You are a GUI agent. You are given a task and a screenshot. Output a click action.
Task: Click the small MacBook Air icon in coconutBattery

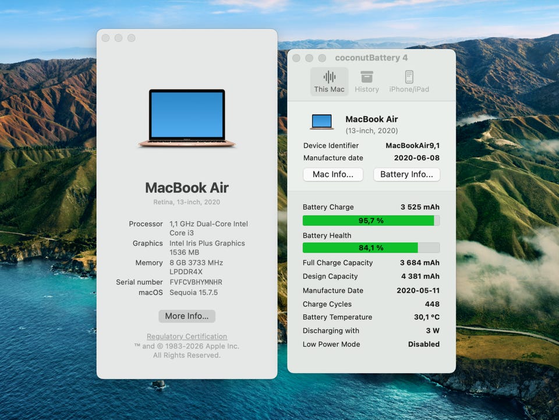322,122
